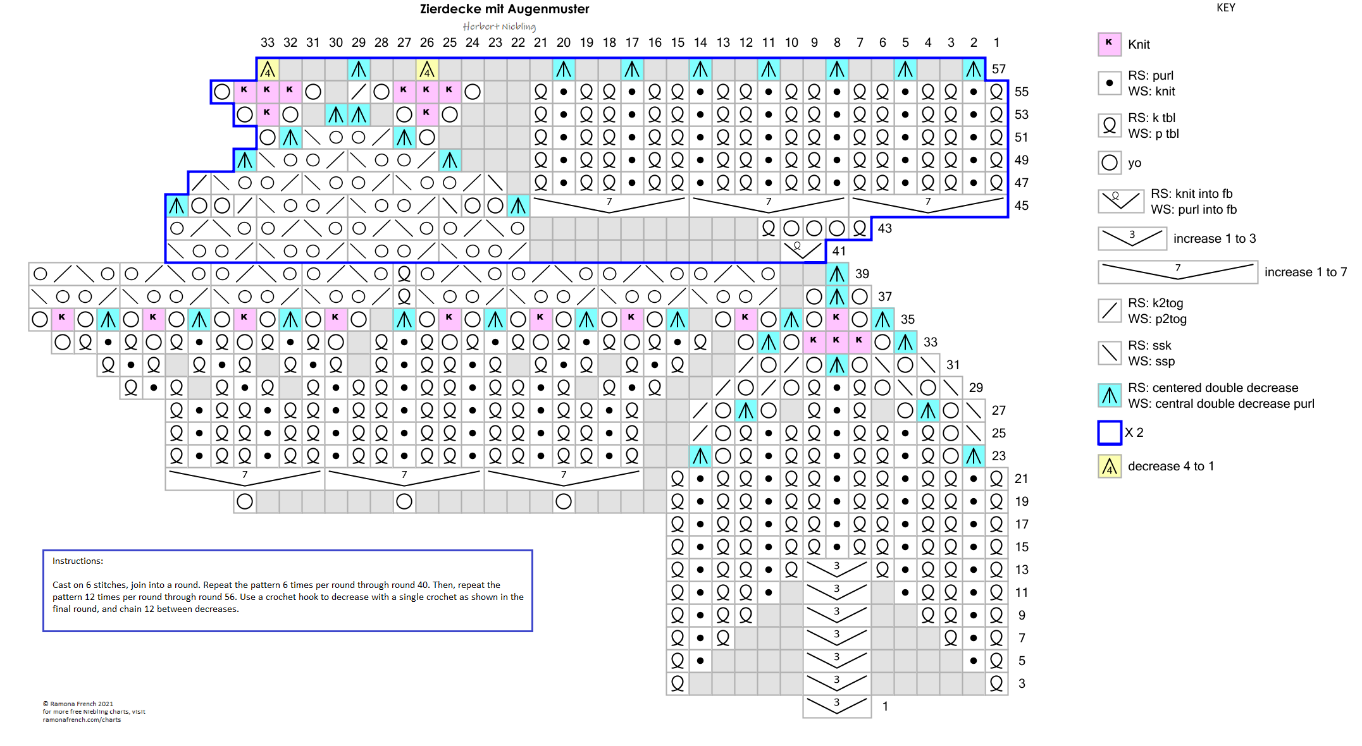Click the increase 1 to 3 cell on row 1
This screenshot has height=746, width=1362.
coord(836,706)
